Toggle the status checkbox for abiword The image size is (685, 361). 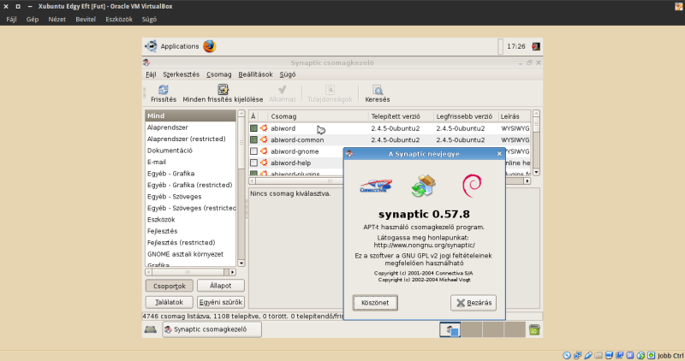pyautogui.click(x=253, y=128)
